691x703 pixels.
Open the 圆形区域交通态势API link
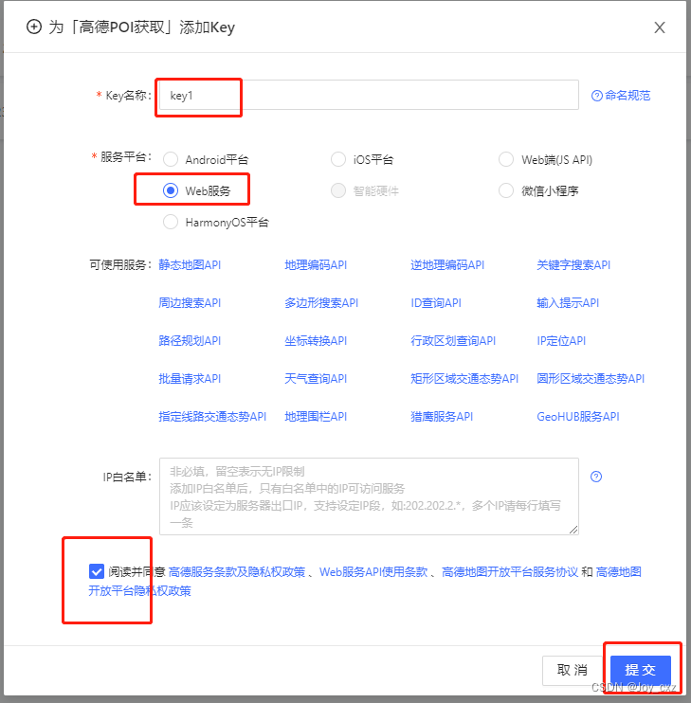(x=591, y=379)
